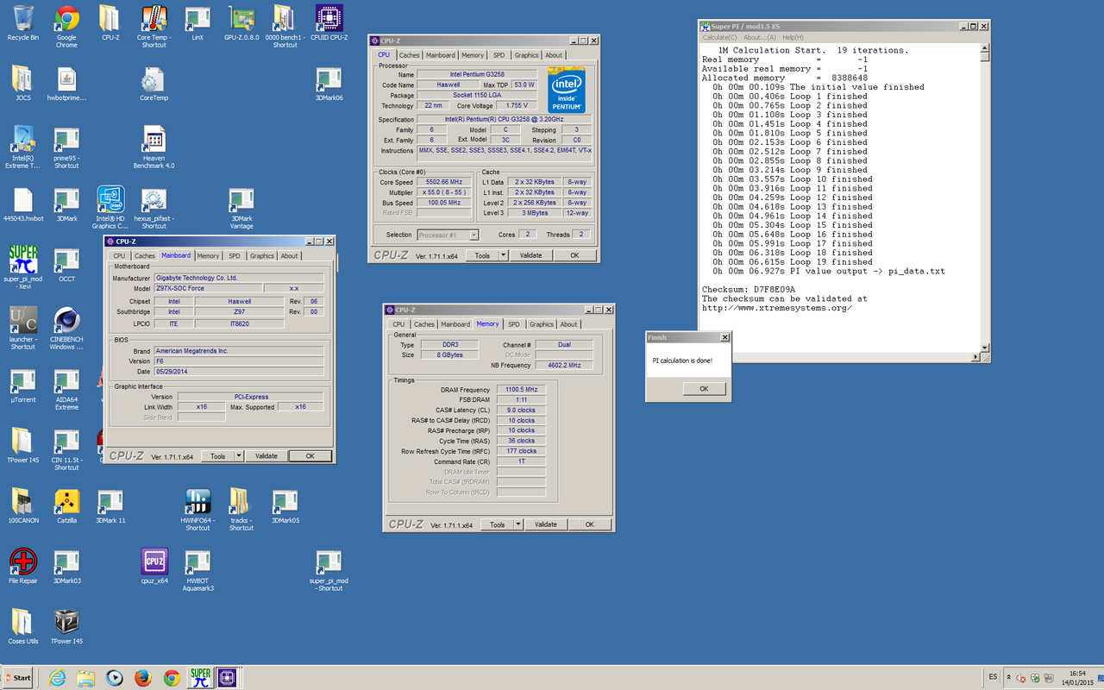Click OK in CPU-Z Memory window
This screenshot has height=690, width=1104.
tap(589, 524)
